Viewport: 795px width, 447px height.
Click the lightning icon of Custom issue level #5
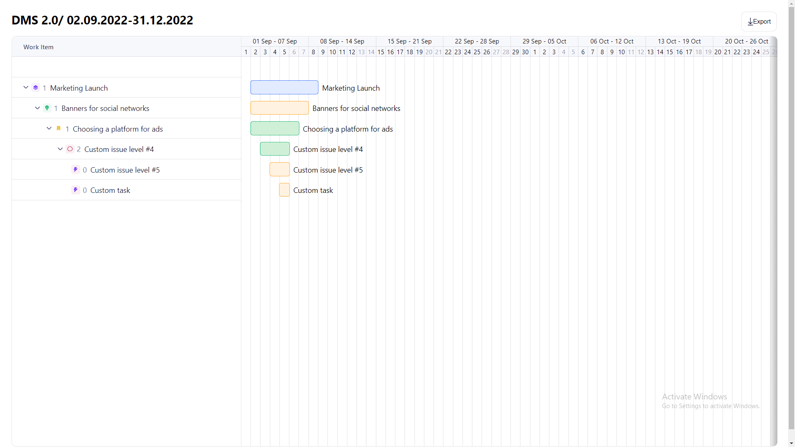click(x=75, y=170)
